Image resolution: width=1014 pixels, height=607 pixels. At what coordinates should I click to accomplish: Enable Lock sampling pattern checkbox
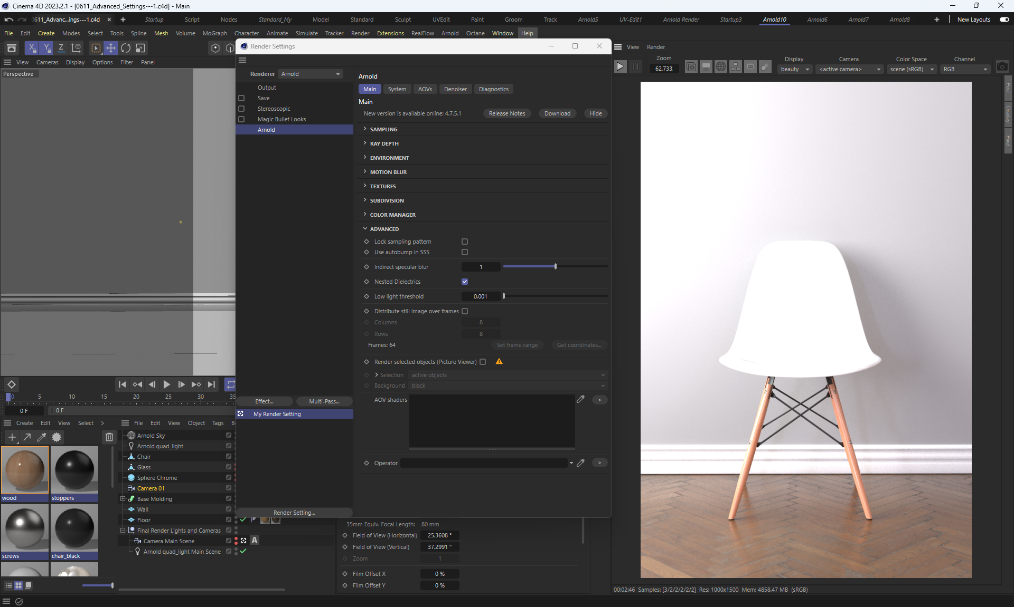coord(465,242)
